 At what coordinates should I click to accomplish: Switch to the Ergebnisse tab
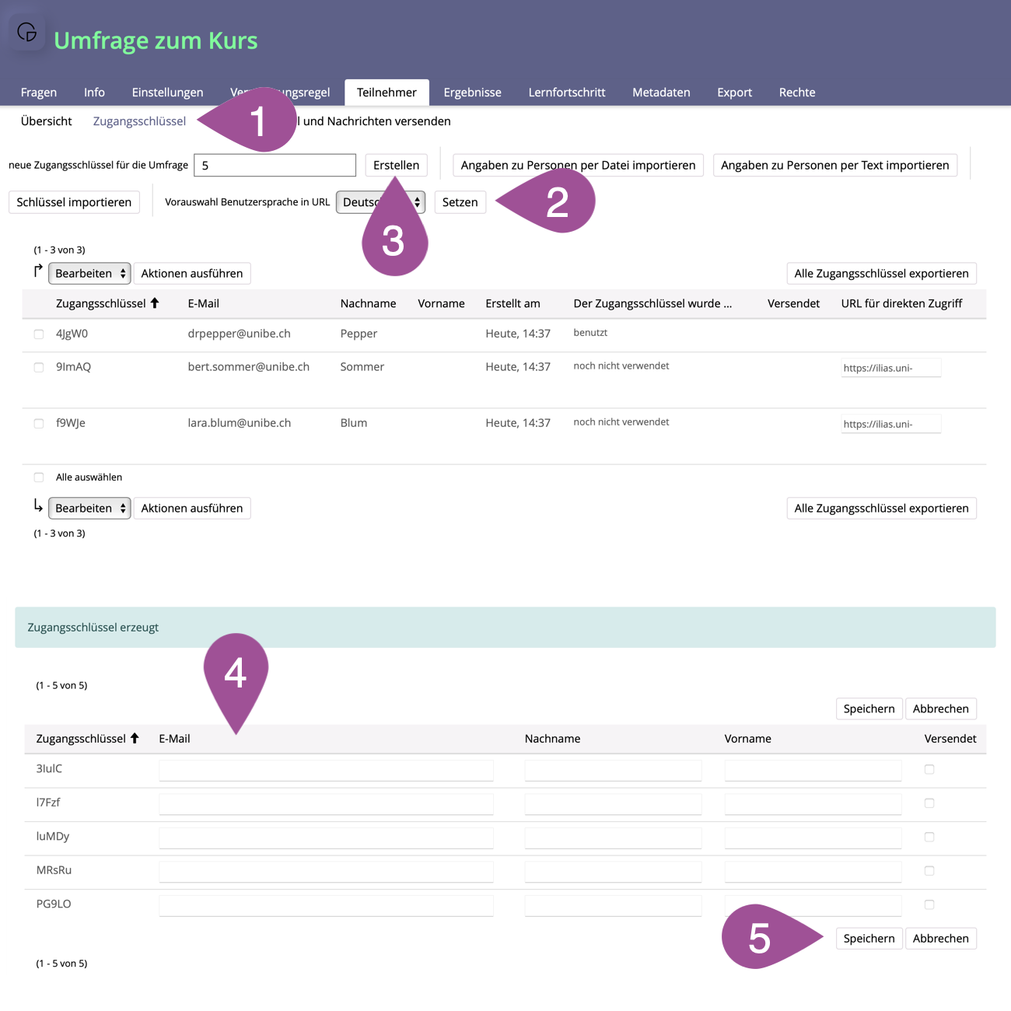pyautogui.click(x=472, y=93)
